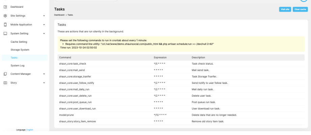Open Storage System page
Viewport: 311px width, 135px height.
(20, 50)
